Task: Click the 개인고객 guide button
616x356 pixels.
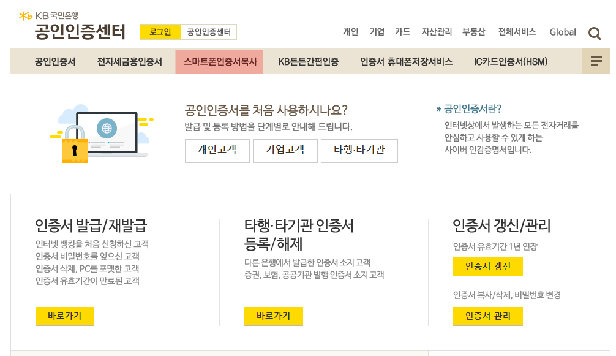Action: [x=217, y=150]
